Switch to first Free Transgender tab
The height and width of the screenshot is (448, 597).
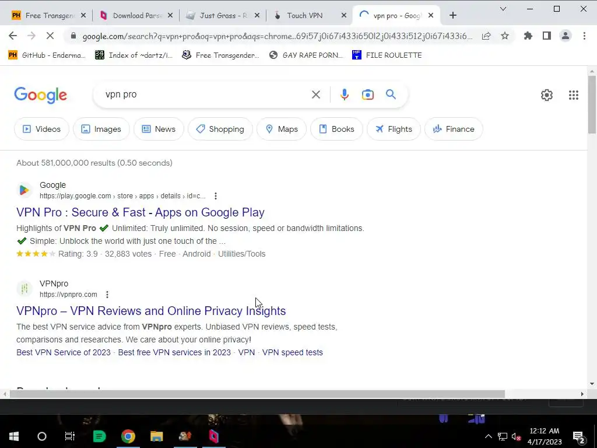pyautogui.click(x=50, y=15)
